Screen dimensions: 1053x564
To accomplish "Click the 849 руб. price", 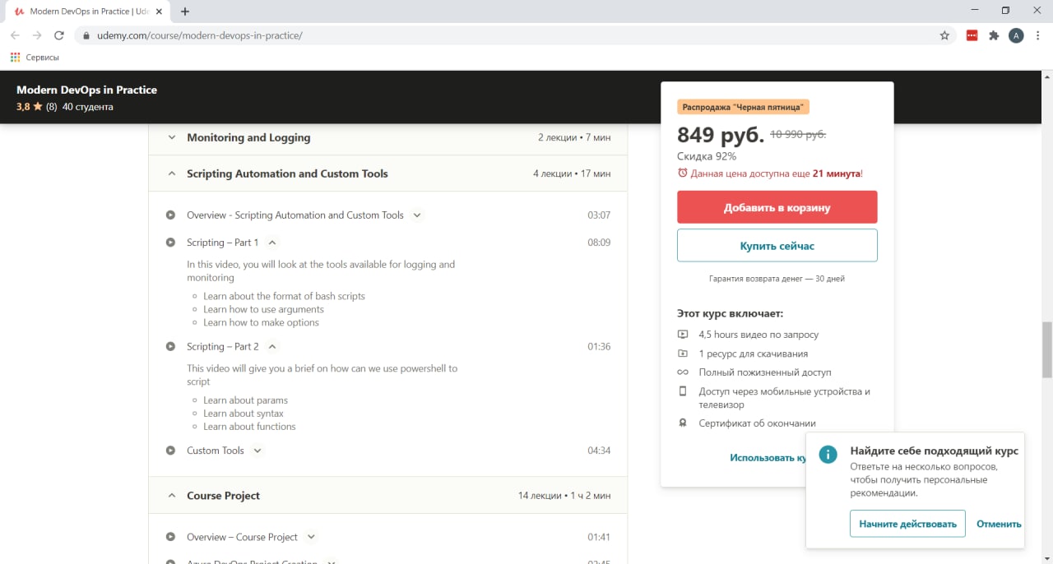I will [x=721, y=135].
